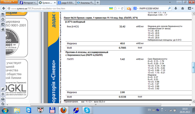Image resolution: width=195 pixels, height=114 pixels.
Task: Open the history clock sidebar icon
Action: pos(3,20)
